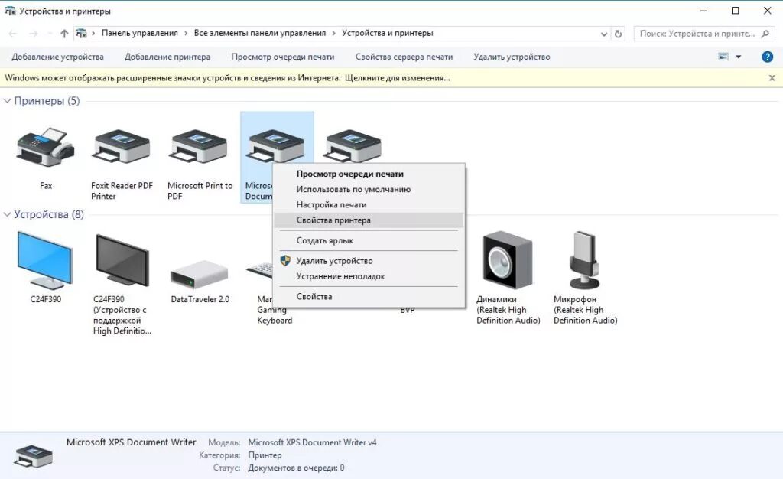Screen dimensions: 783x479
Task: Open Свойства принтера from context menu
Action: [369, 220]
